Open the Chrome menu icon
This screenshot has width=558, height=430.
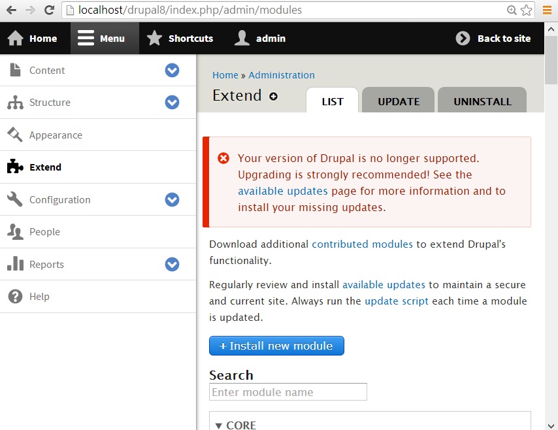pos(547,10)
